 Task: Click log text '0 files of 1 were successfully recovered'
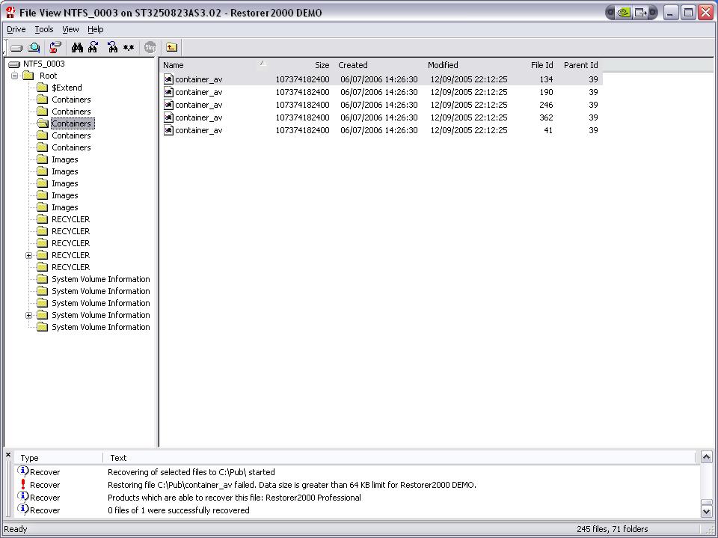coord(179,510)
